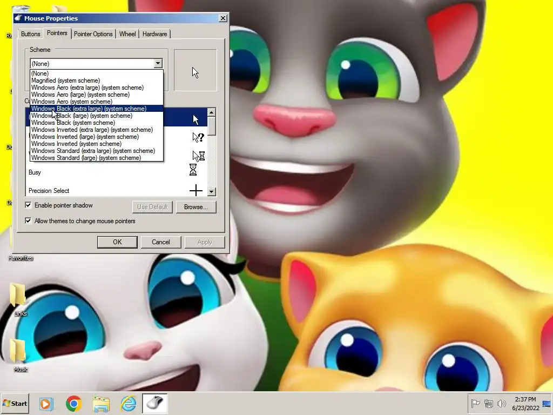Click pointer list scroll up arrow
The width and height of the screenshot is (553, 415).
tap(211, 112)
